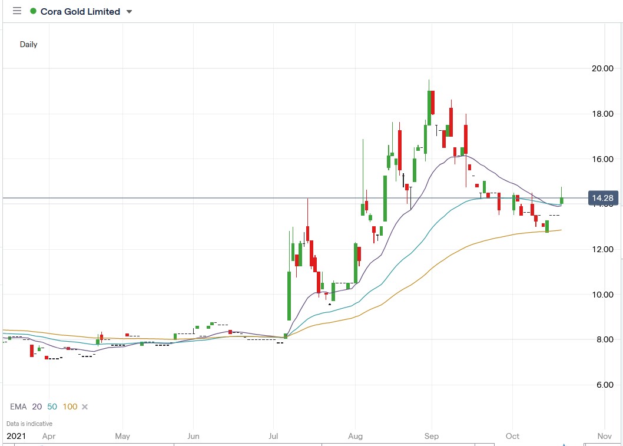Click the green market-status dot
623x446 pixels.
point(34,11)
